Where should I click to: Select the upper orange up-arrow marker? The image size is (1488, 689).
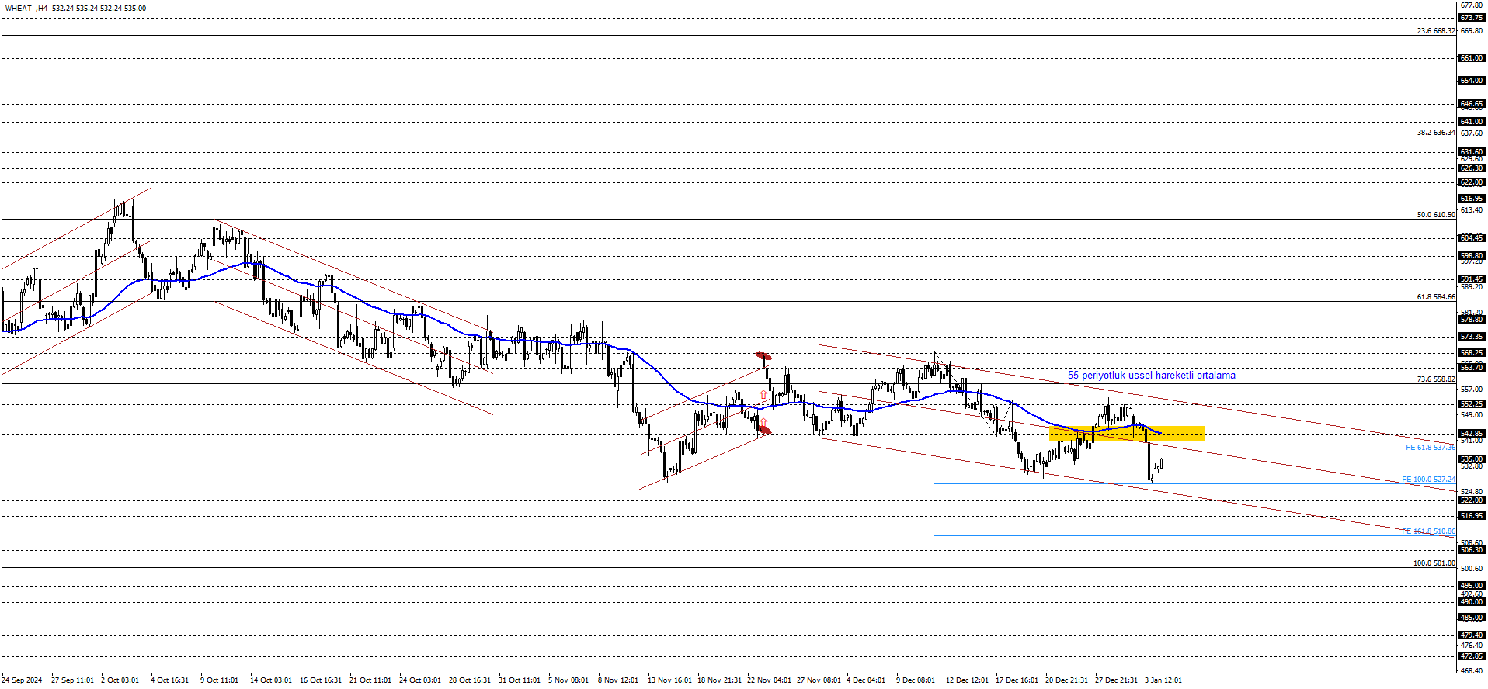(763, 395)
